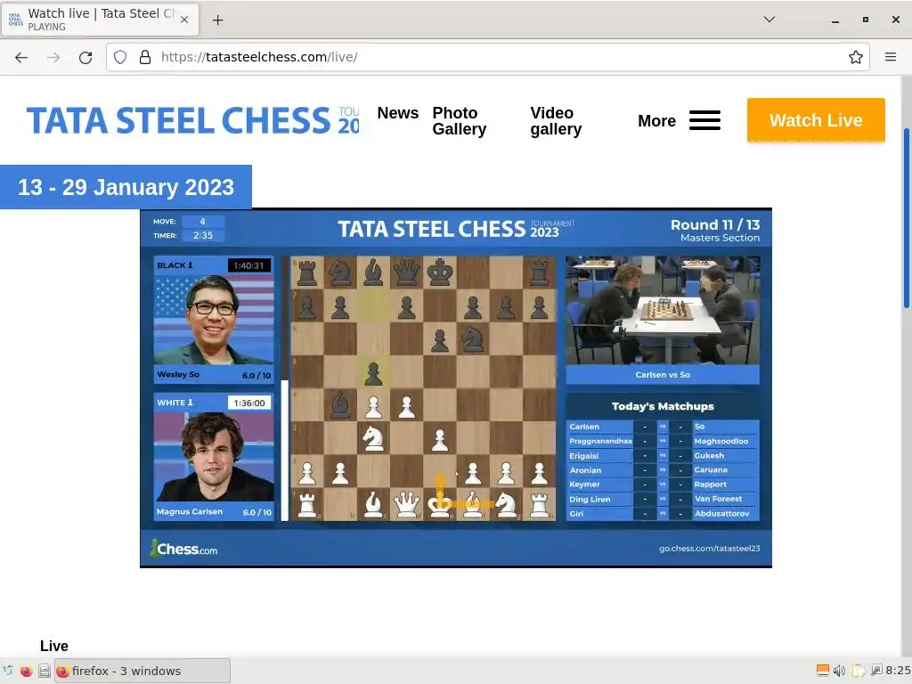Open the News section

tap(398, 113)
